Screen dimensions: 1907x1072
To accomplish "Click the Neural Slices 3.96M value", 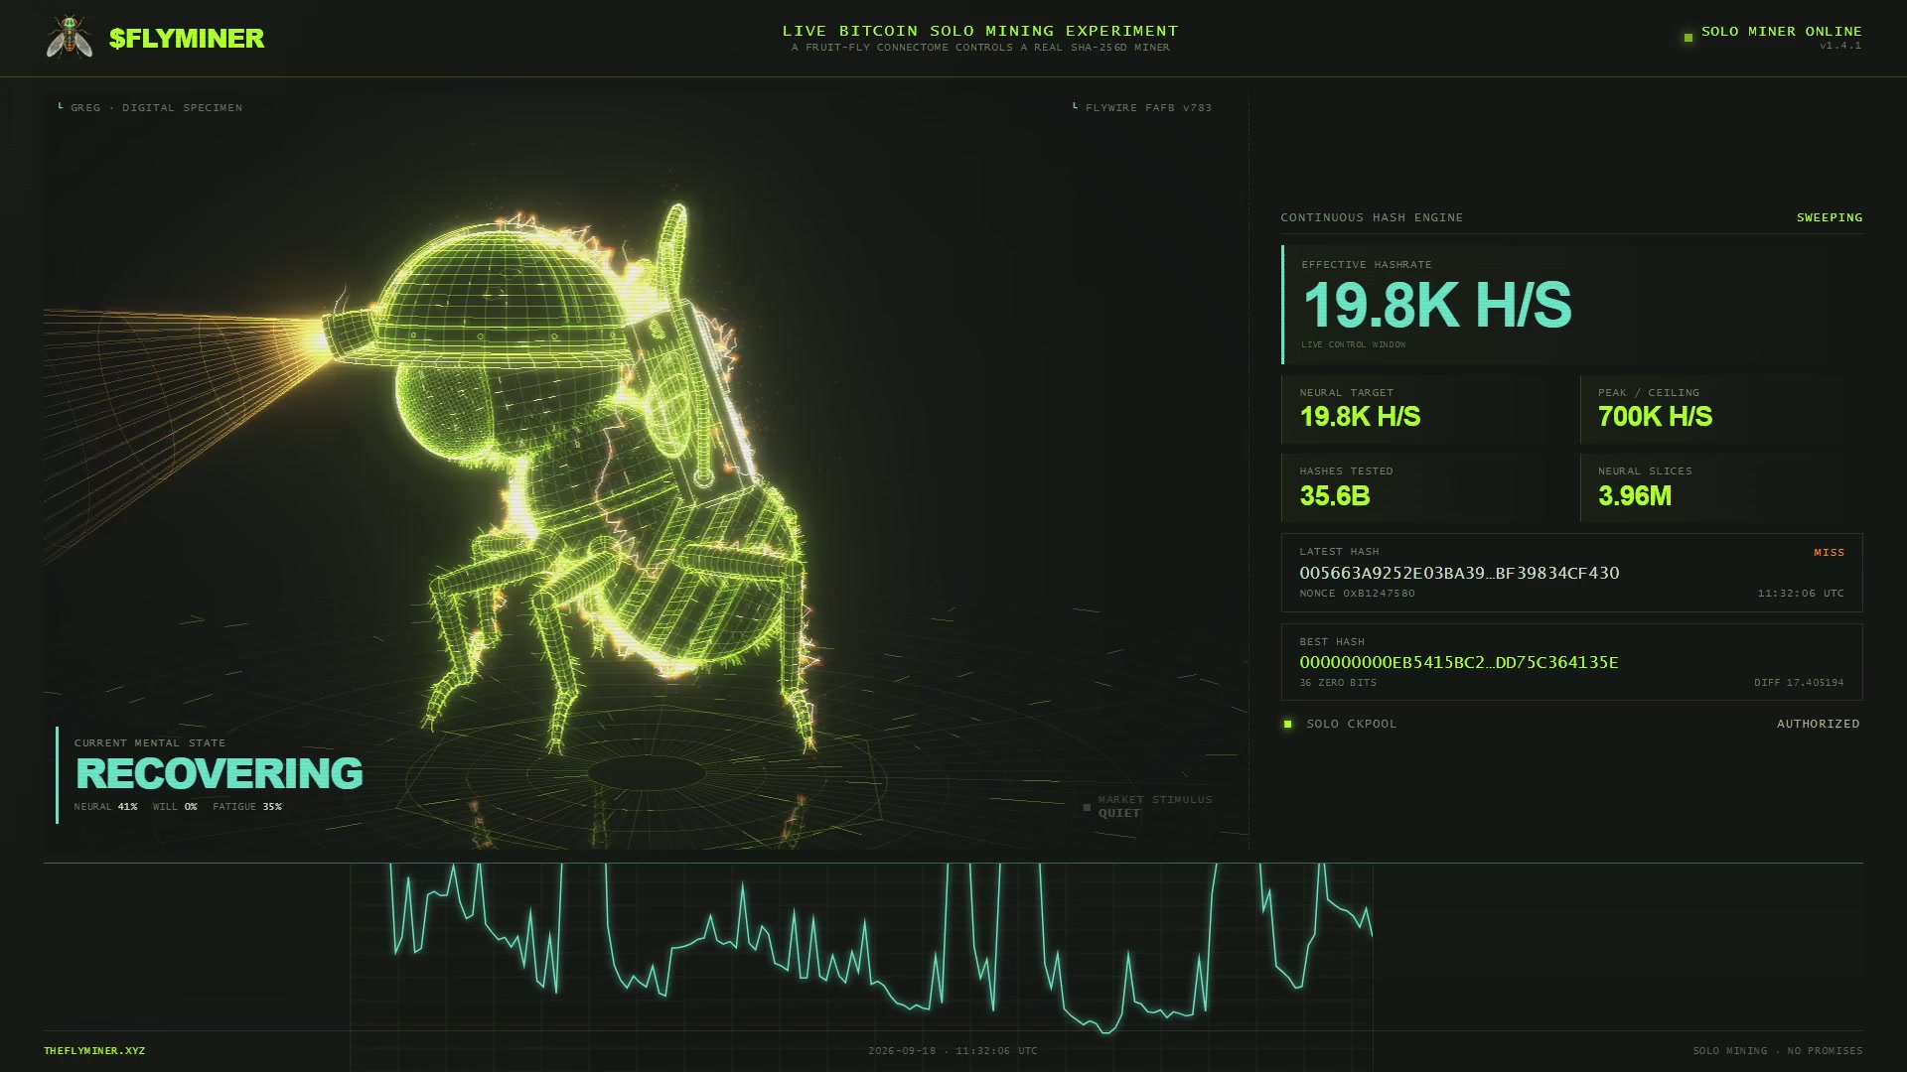I will (1635, 496).
